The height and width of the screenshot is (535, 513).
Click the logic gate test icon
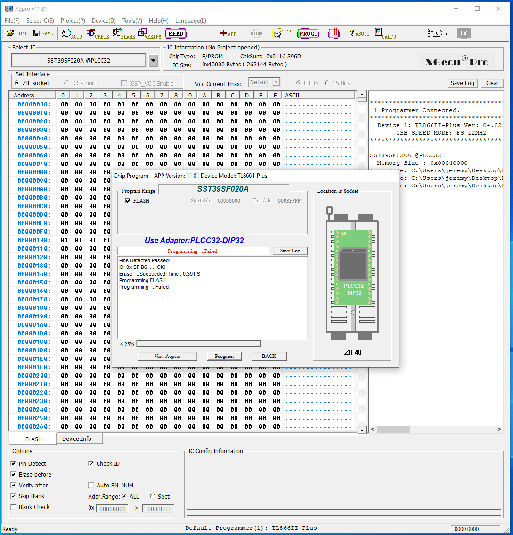pos(437,33)
